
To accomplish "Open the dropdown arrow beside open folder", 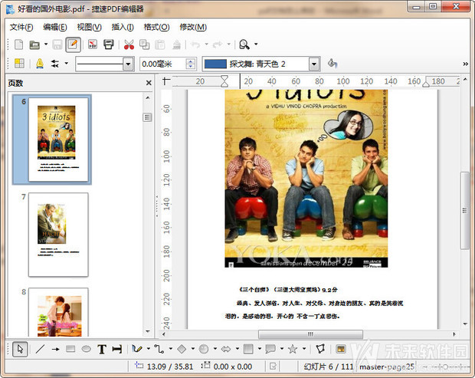I will (46, 44).
